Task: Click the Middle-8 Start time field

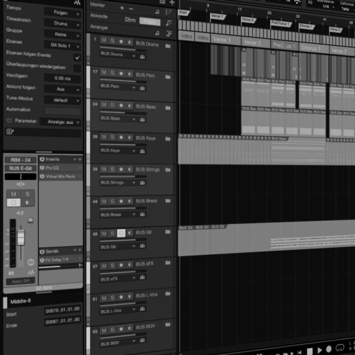Action: (63, 310)
